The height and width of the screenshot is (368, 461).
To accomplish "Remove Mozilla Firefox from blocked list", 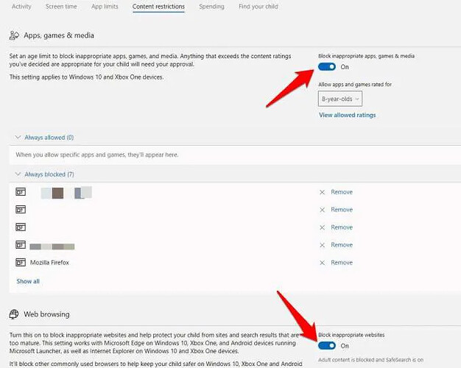I will [342, 263].
